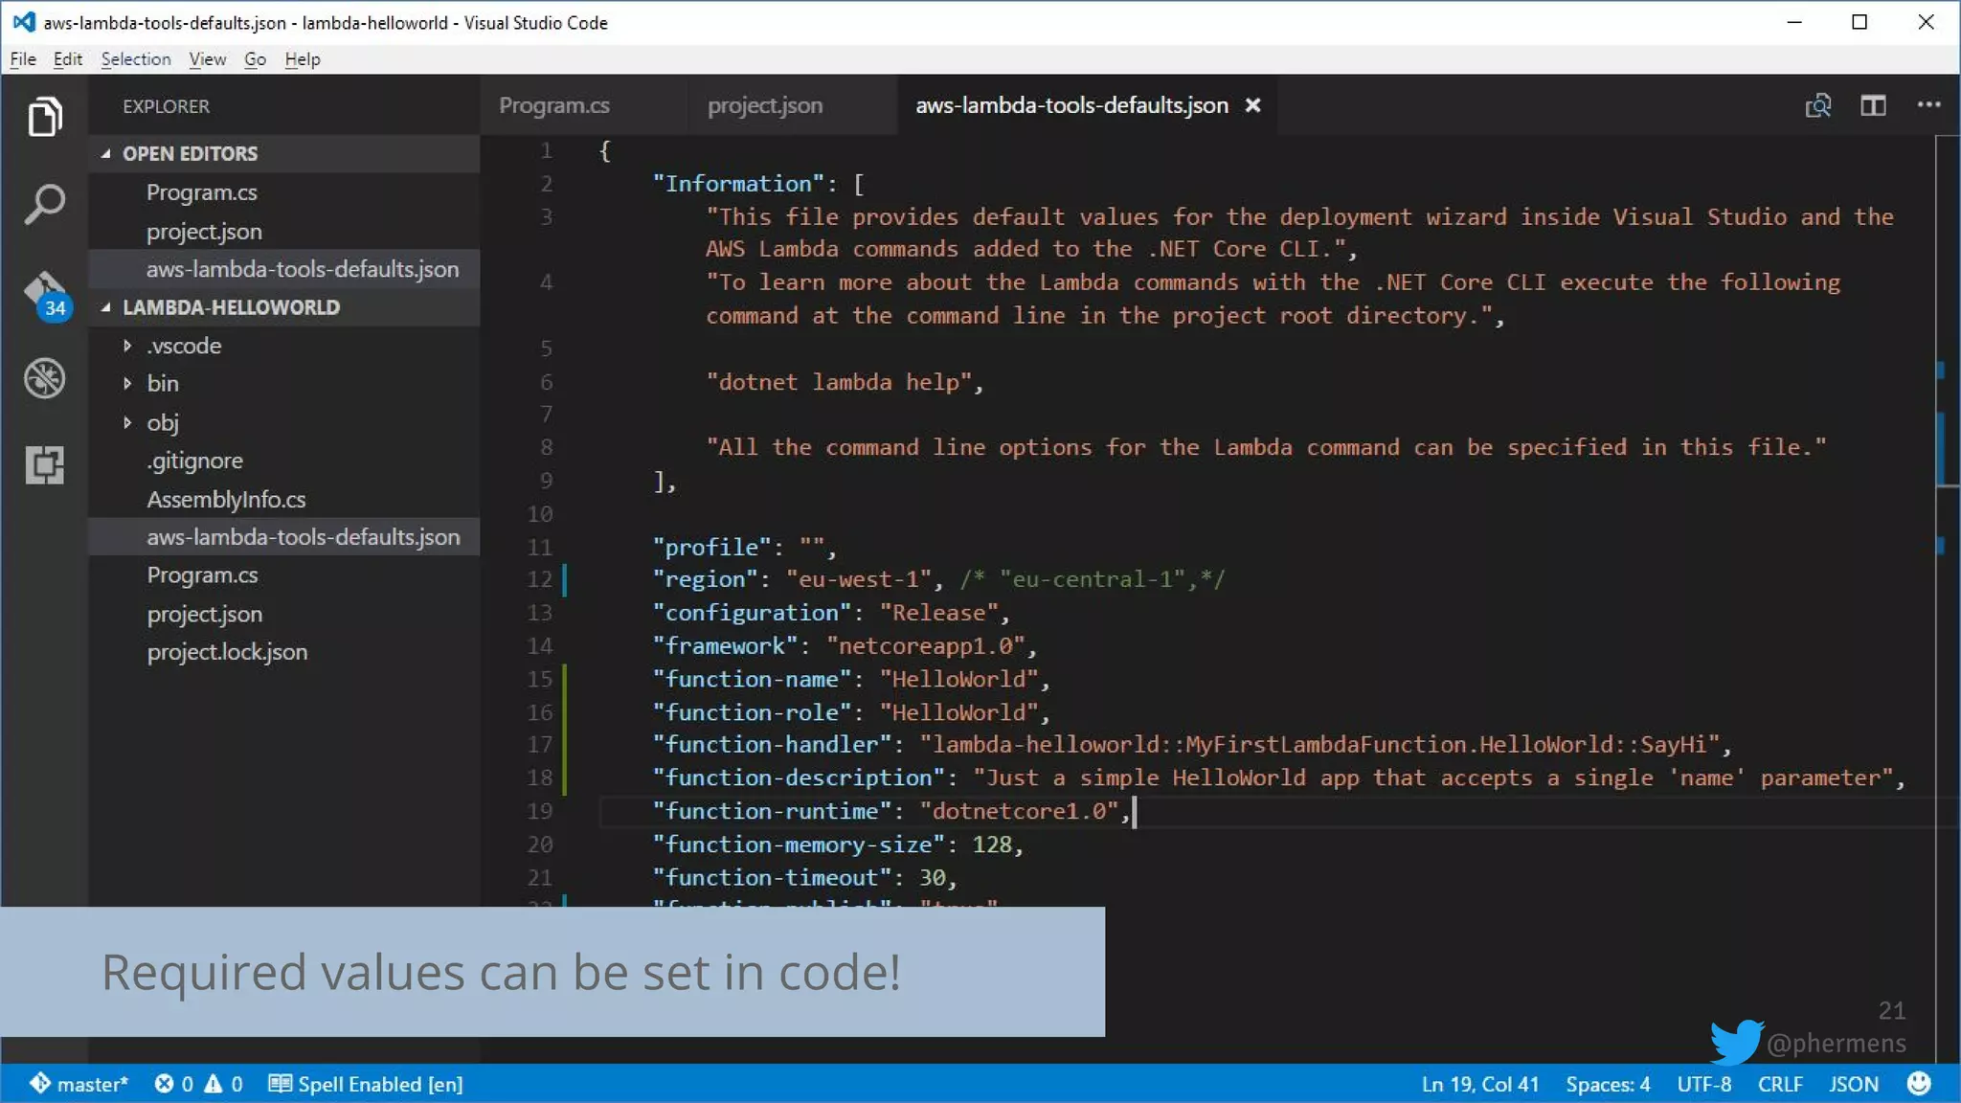The image size is (1961, 1103).
Task: Click the feedback smiley icon
Action: point(1918,1083)
